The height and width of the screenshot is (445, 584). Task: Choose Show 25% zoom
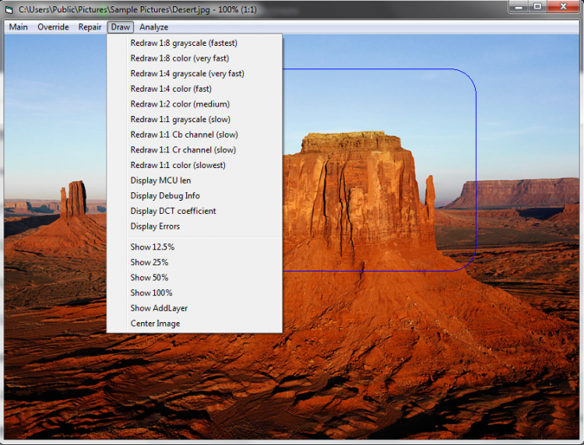tap(194, 262)
